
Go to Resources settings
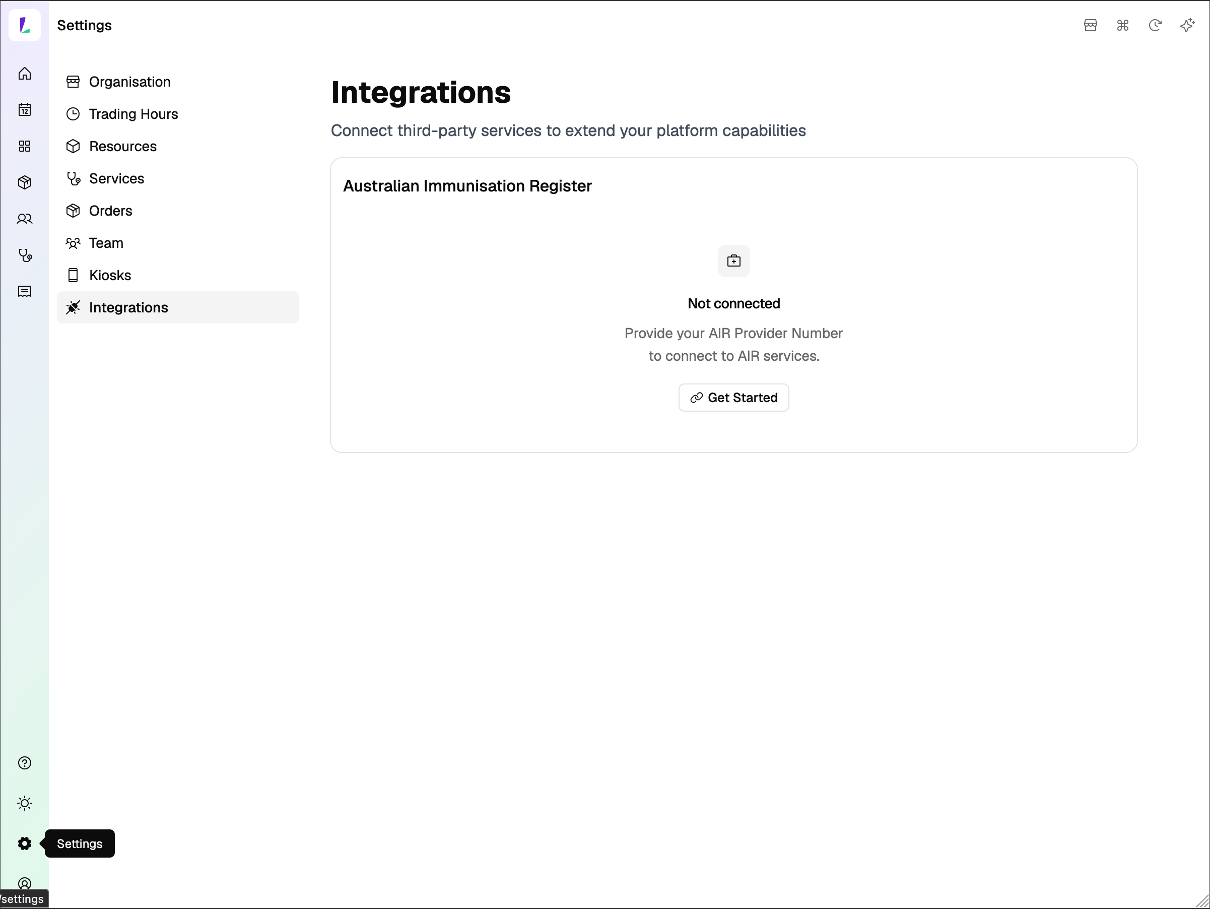click(178, 146)
